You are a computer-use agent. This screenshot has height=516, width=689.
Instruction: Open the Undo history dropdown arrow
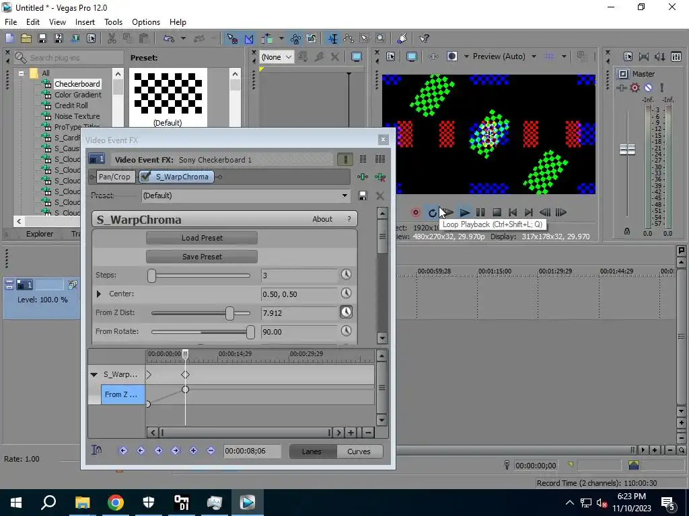point(183,38)
